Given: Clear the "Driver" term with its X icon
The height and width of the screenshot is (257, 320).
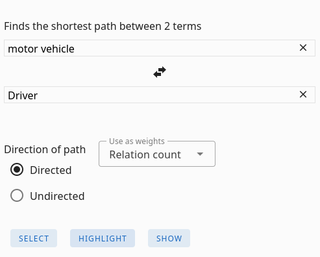Looking at the screenshot, I should [303, 95].
